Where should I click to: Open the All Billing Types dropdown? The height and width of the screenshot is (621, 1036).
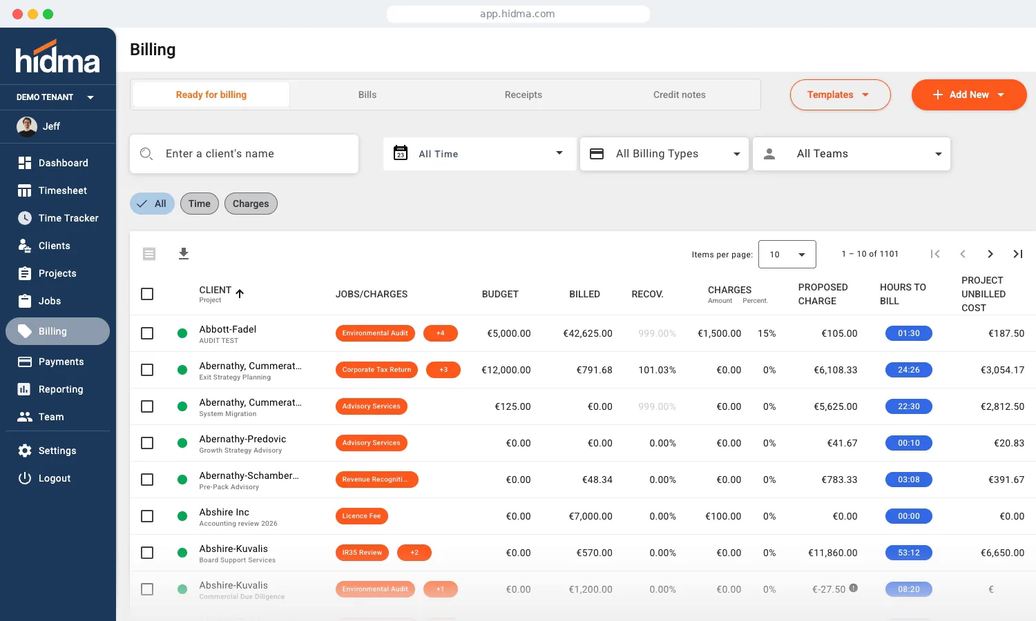(664, 154)
